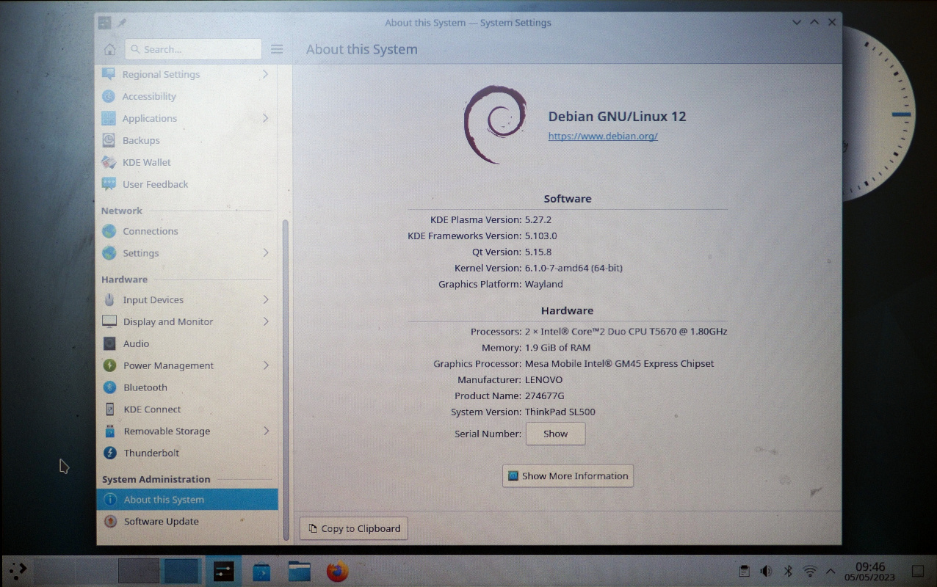This screenshot has width=937, height=587.
Task: Click the Mesa Mobile Intel GM45 Express Chipset text
Action: coord(620,364)
